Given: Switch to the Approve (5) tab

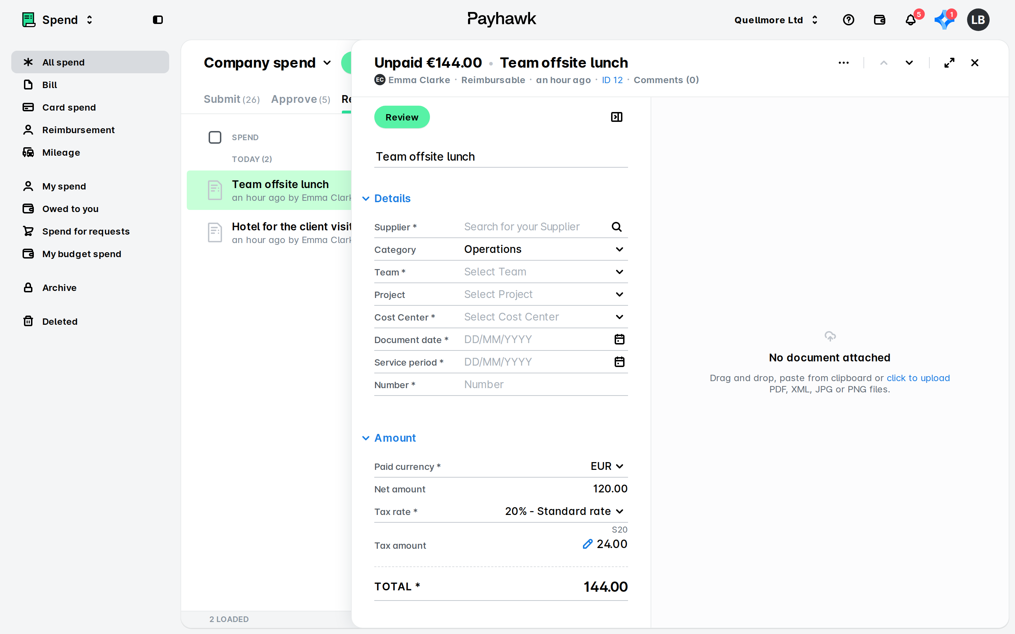Looking at the screenshot, I should [x=300, y=99].
